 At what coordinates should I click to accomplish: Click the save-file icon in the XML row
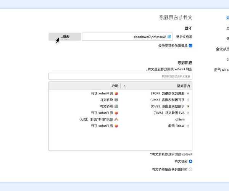(116, 100)
